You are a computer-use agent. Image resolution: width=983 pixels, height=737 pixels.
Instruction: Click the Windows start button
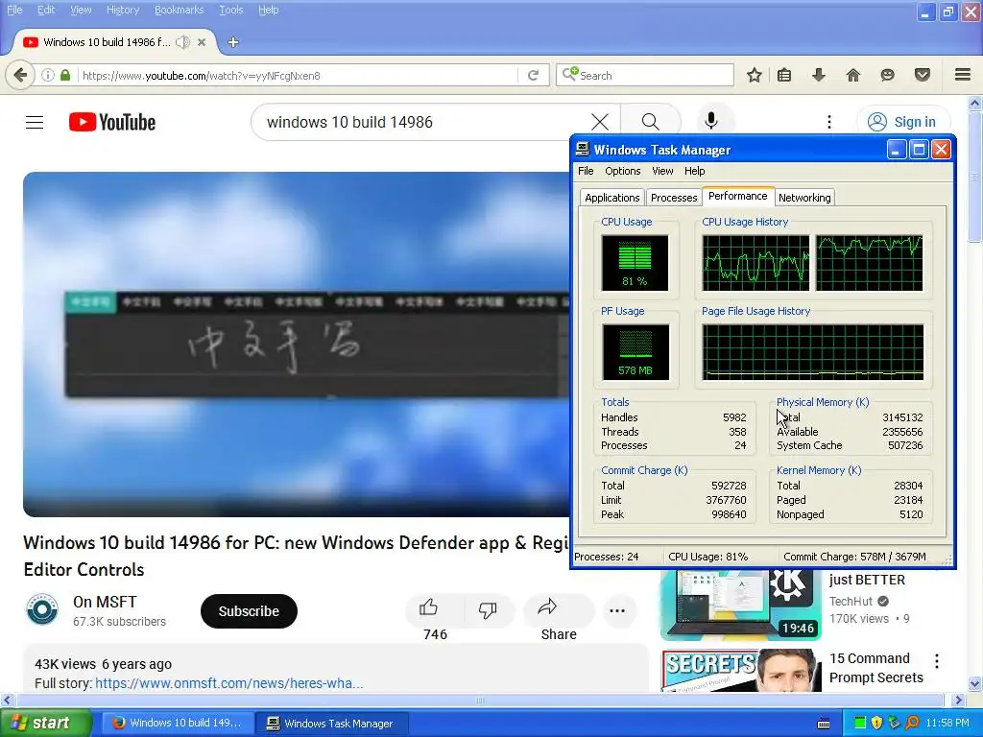click(x=45, y=724)
